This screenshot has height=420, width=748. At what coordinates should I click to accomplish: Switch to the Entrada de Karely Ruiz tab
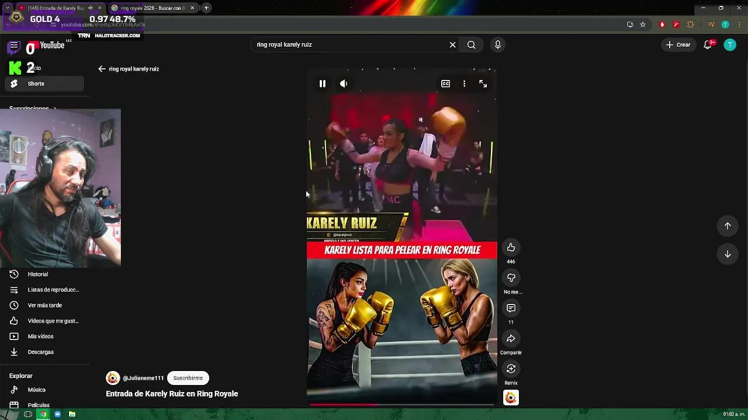point(56,8)
